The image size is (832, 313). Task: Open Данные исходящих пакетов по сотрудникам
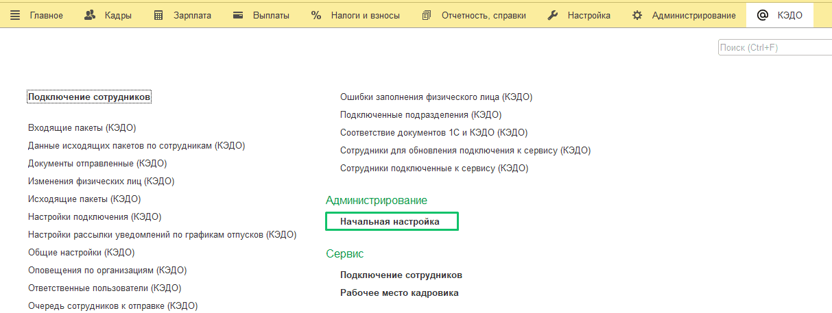click(x=136, y=146)
